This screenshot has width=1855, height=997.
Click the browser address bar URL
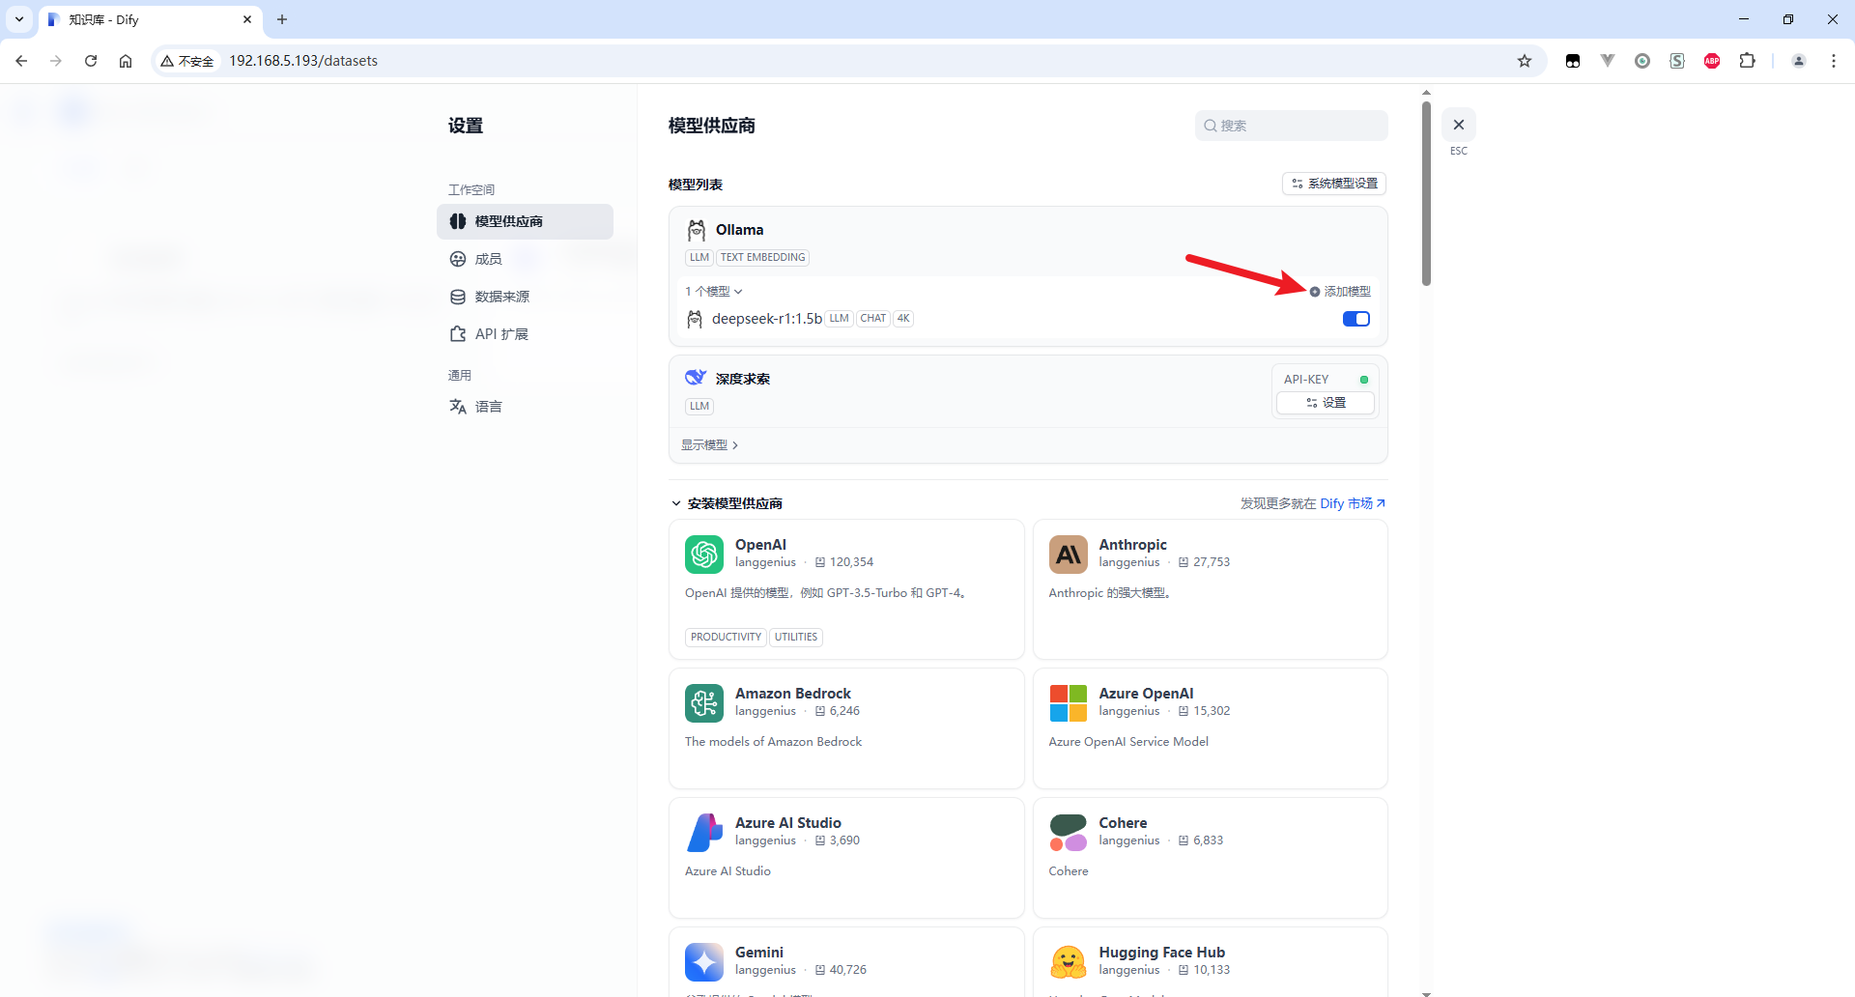point(303,61)
